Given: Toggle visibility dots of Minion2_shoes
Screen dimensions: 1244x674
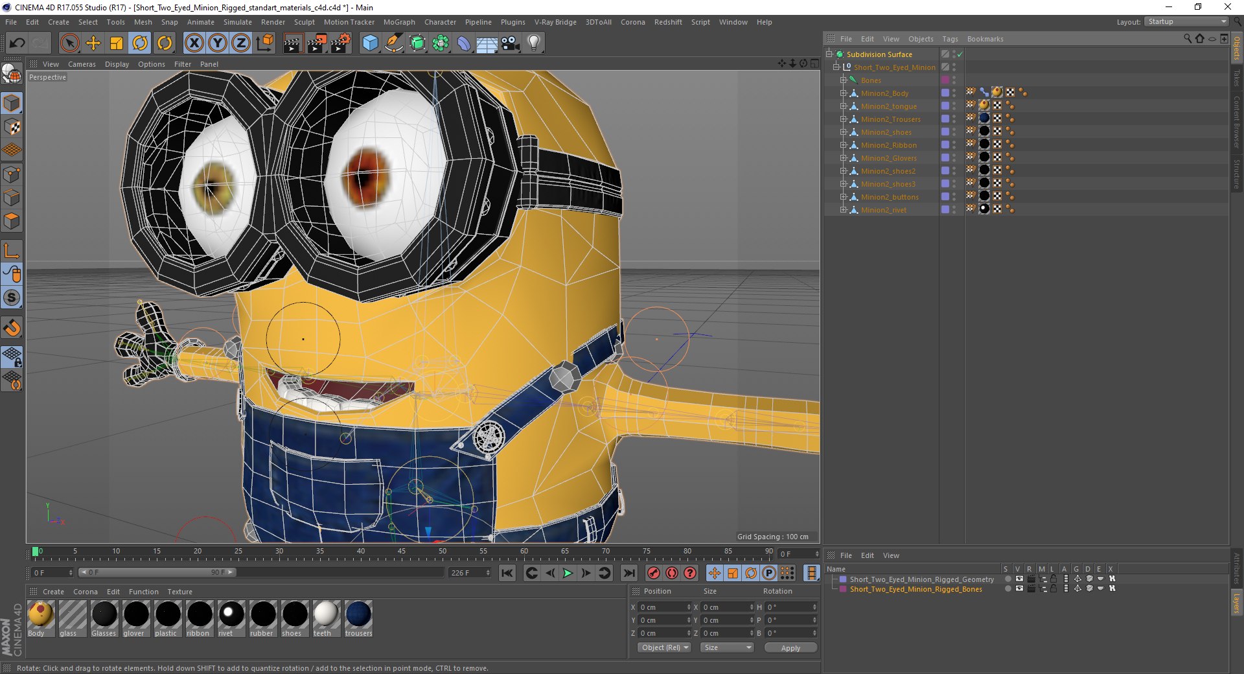Looking at the screenshot, I should pos(954,132).
